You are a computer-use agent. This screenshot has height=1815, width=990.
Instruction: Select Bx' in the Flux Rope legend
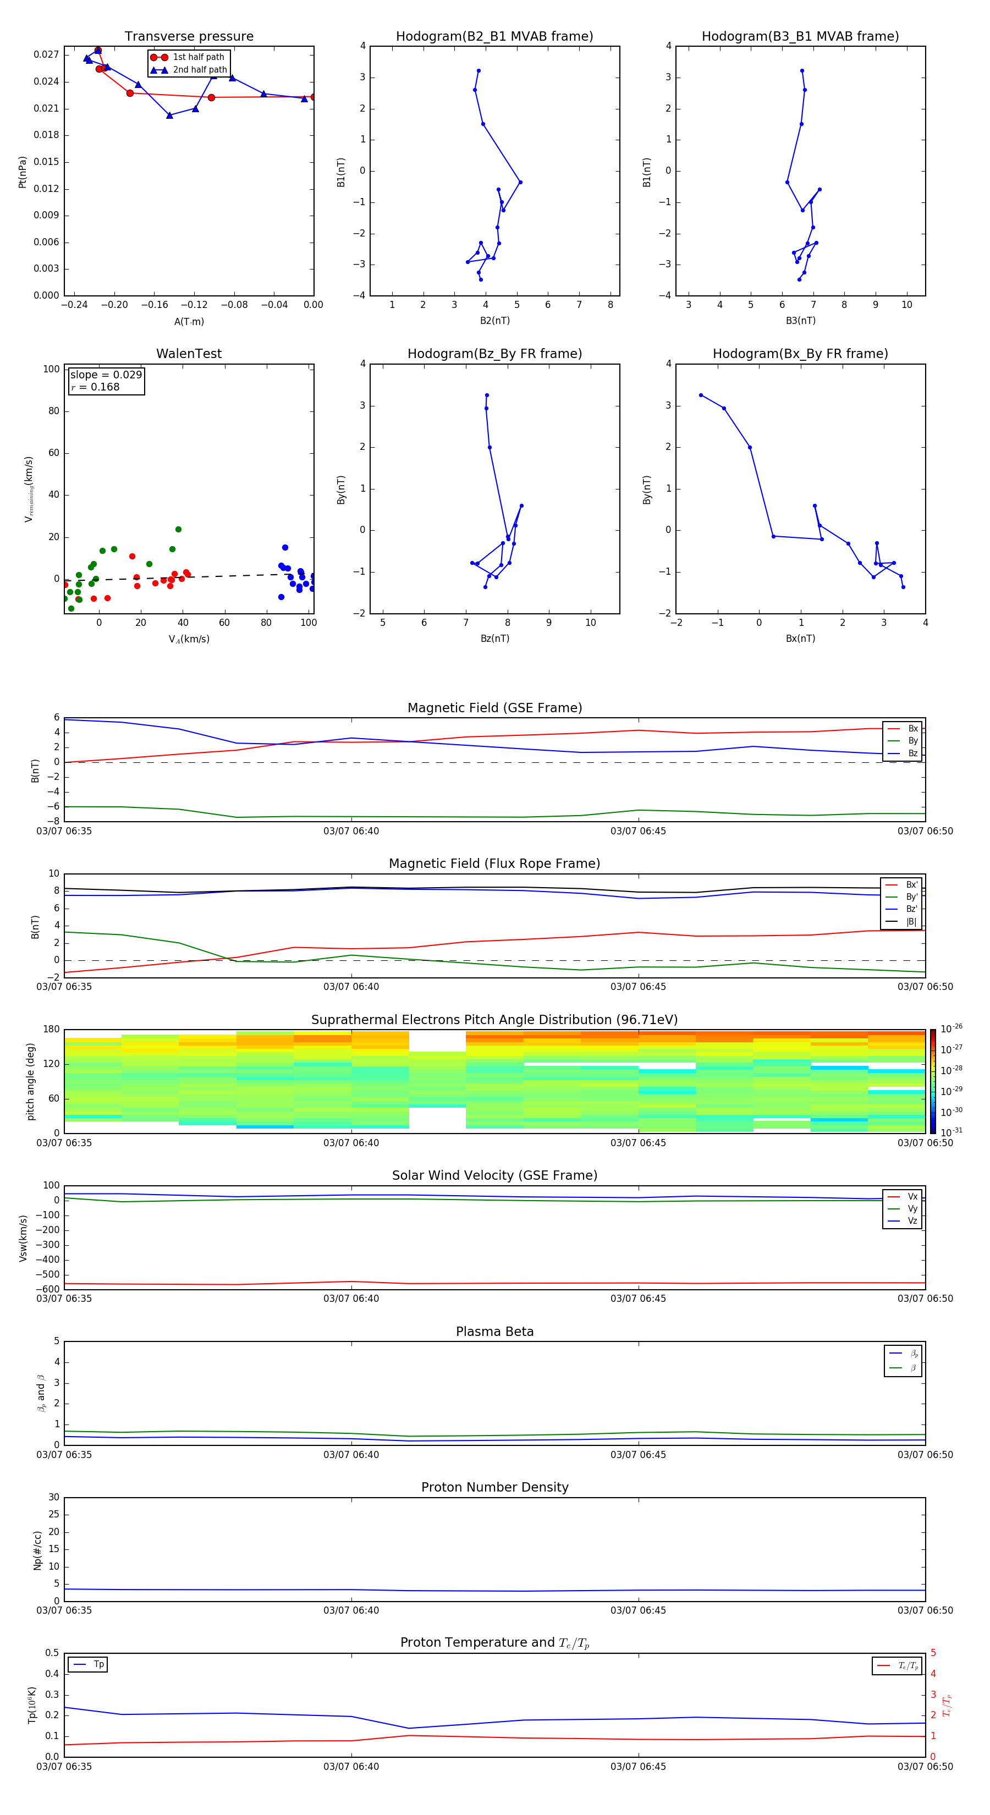(x=901, y=885)
